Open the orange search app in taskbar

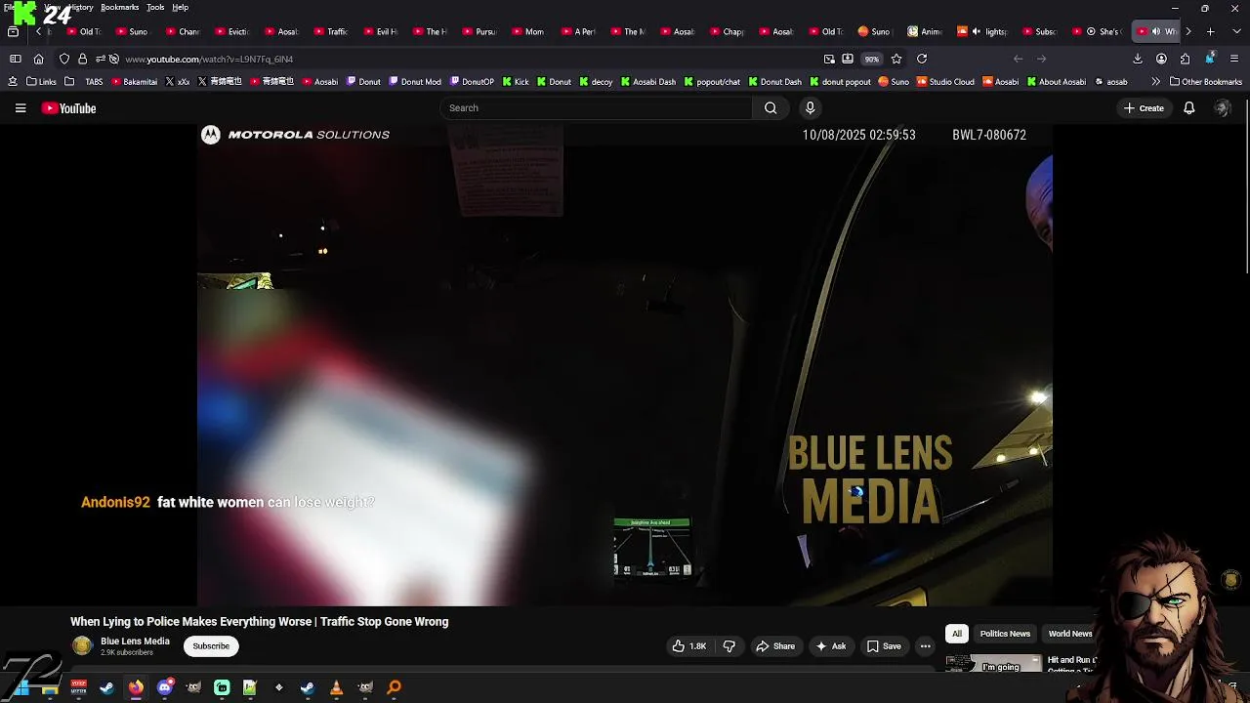(x=394, y=687)
